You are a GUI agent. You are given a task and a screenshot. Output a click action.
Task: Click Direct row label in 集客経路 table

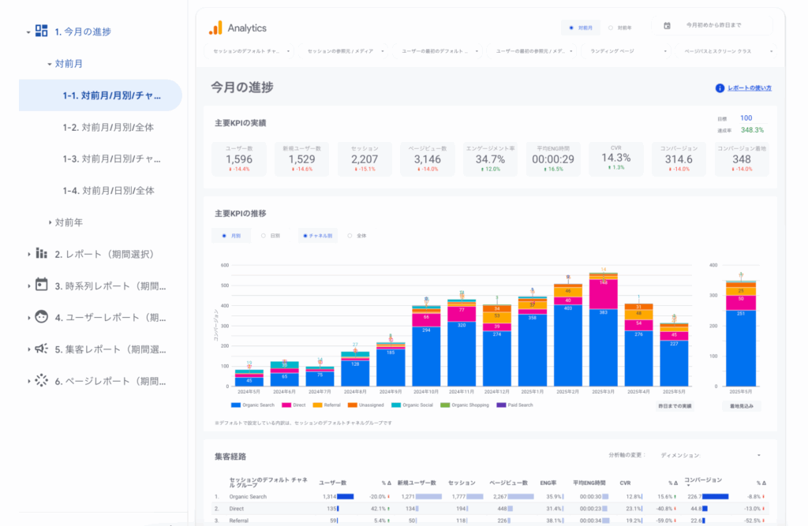237,509
